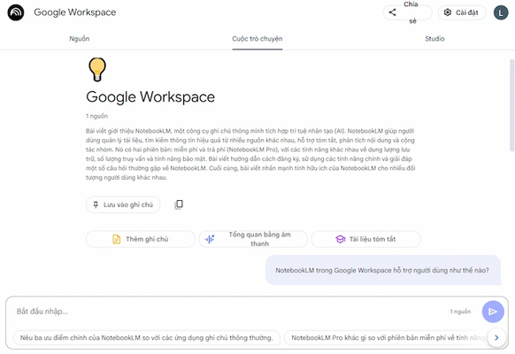The width and height of the screenshot is (515, 354).
Task: Choose suggestion 'Nêu ba ưu điểm chính của NotebookLM'
Action: 147,337
